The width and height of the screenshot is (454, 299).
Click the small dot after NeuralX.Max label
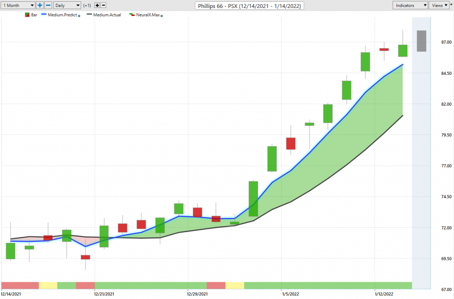coord(161,16)
